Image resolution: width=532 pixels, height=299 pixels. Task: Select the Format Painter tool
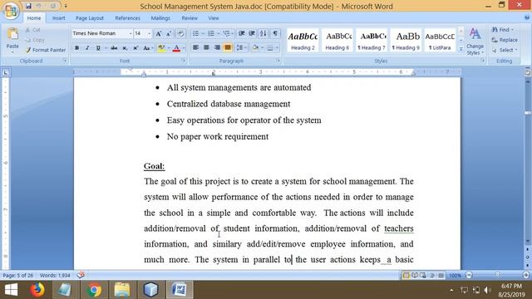45,50
